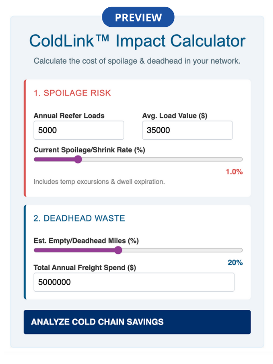Image resolution: width=273 pixels, height=364 pixels.
Task: Grab the Empty/Deadhead Miles slider knob
Action: pyautogui.click(x=118, y=250)
